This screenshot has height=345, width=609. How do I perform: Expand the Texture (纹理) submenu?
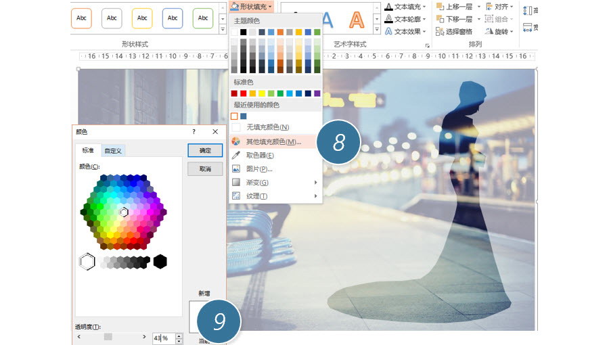(274, 196)
